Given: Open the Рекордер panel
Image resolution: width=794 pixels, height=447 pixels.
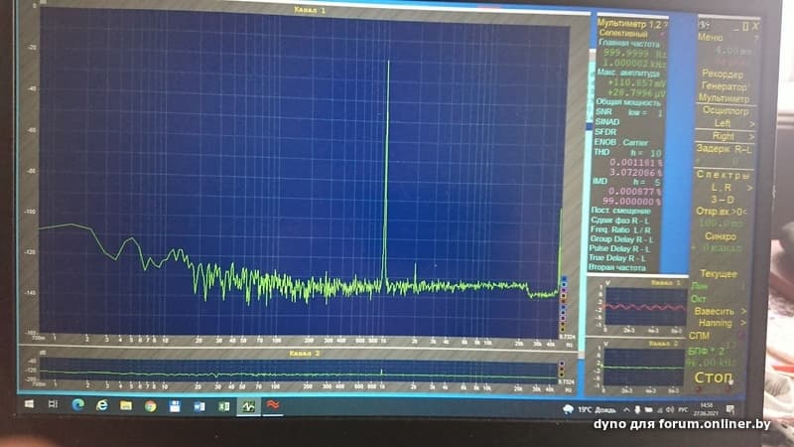Looking at the screenshot, I should click(723, 74).
